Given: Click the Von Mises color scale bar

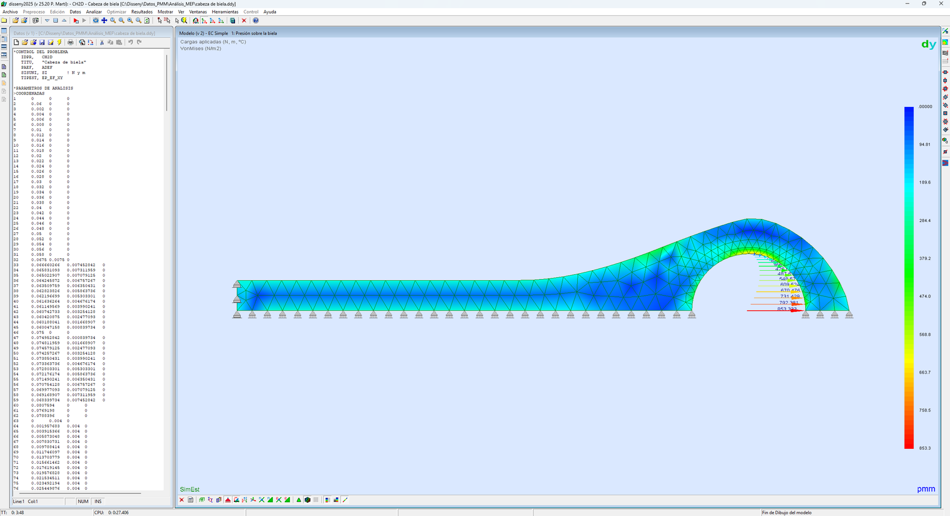Looking at the screenshot, I should click(908, 277).
